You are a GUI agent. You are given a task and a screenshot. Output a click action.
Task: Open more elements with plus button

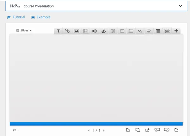(x=176, y=31)
